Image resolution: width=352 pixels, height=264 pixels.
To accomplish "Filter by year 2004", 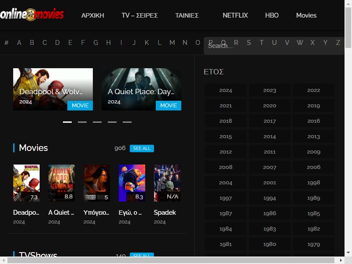I will click(x=226, y=183).
